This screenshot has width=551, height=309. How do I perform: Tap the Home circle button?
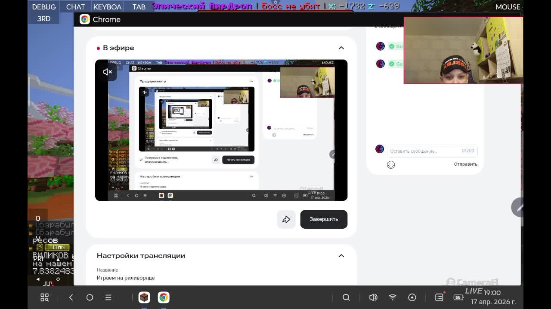(90, 297)
